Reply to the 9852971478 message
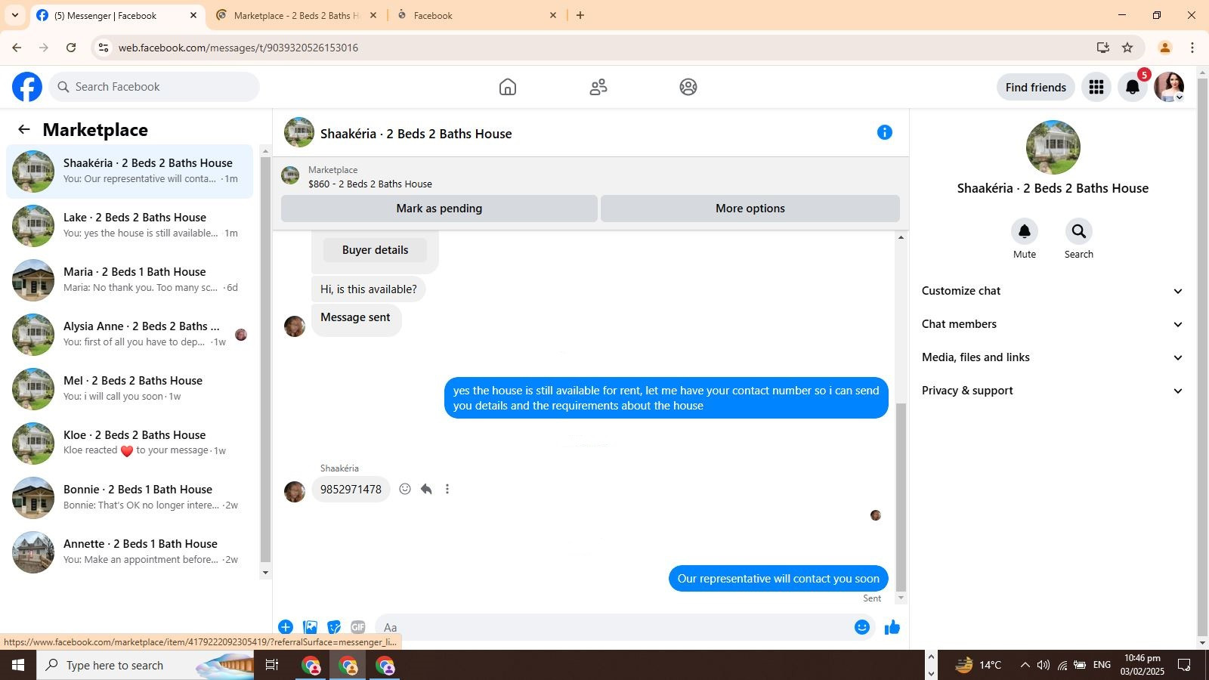The image size is (1209, 680). (426, 489)
